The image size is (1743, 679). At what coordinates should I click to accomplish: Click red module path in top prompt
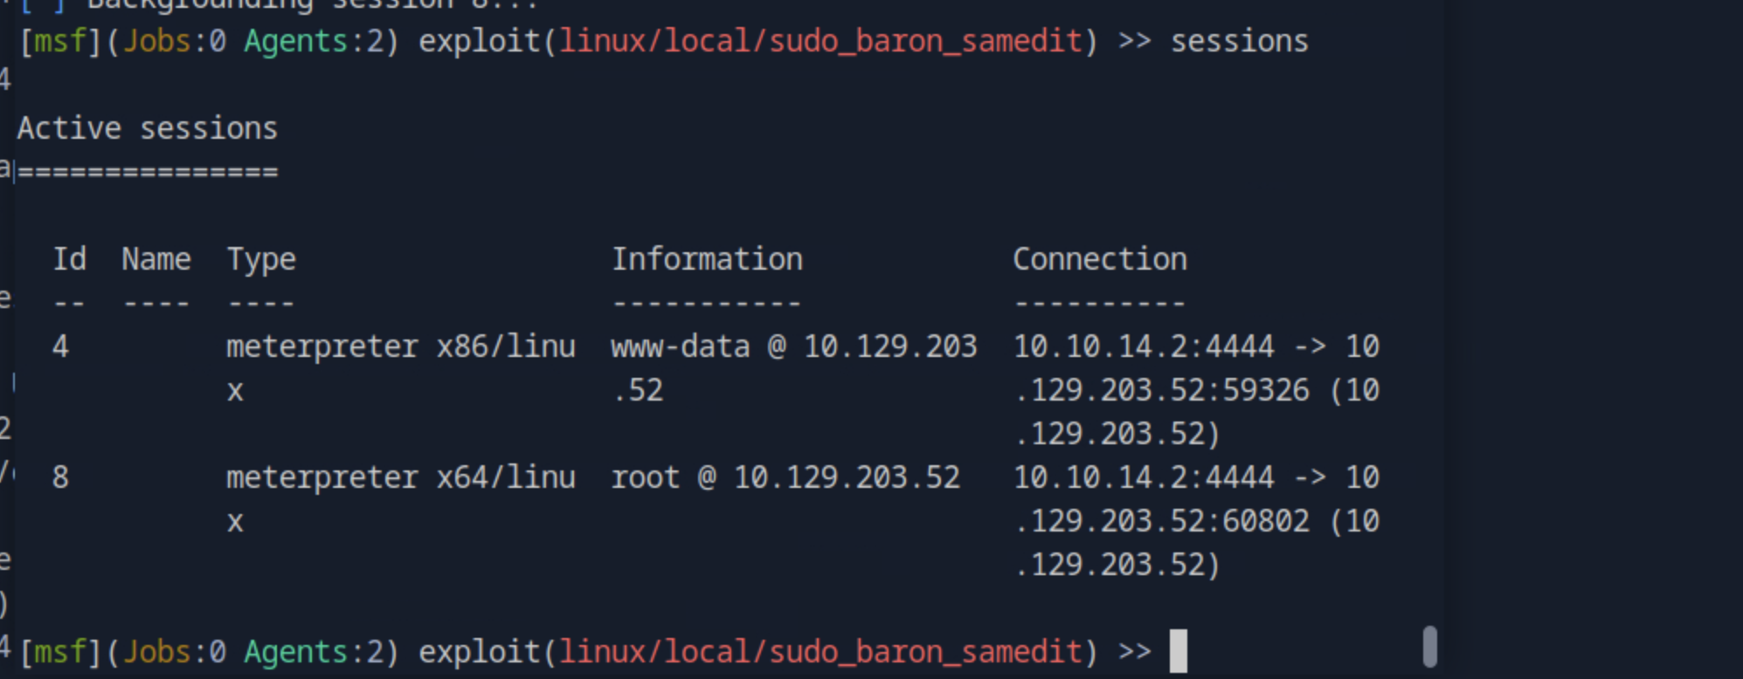[x=820, y=41]
